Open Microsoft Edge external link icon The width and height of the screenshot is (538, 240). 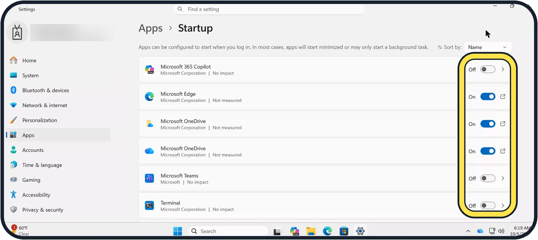coord(503,97)
